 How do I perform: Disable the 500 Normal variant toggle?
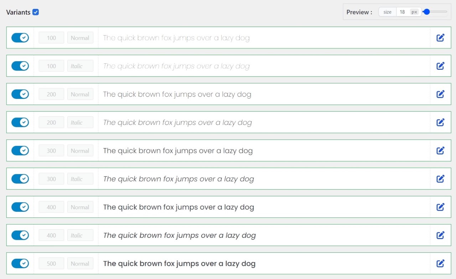coord(20,263)
